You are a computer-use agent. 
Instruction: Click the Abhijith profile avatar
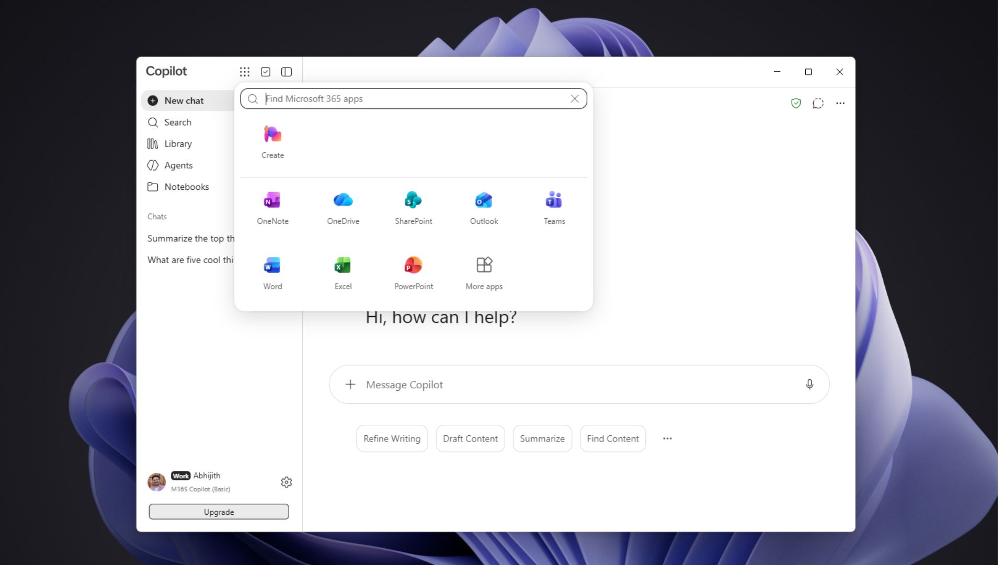point(156,482)
